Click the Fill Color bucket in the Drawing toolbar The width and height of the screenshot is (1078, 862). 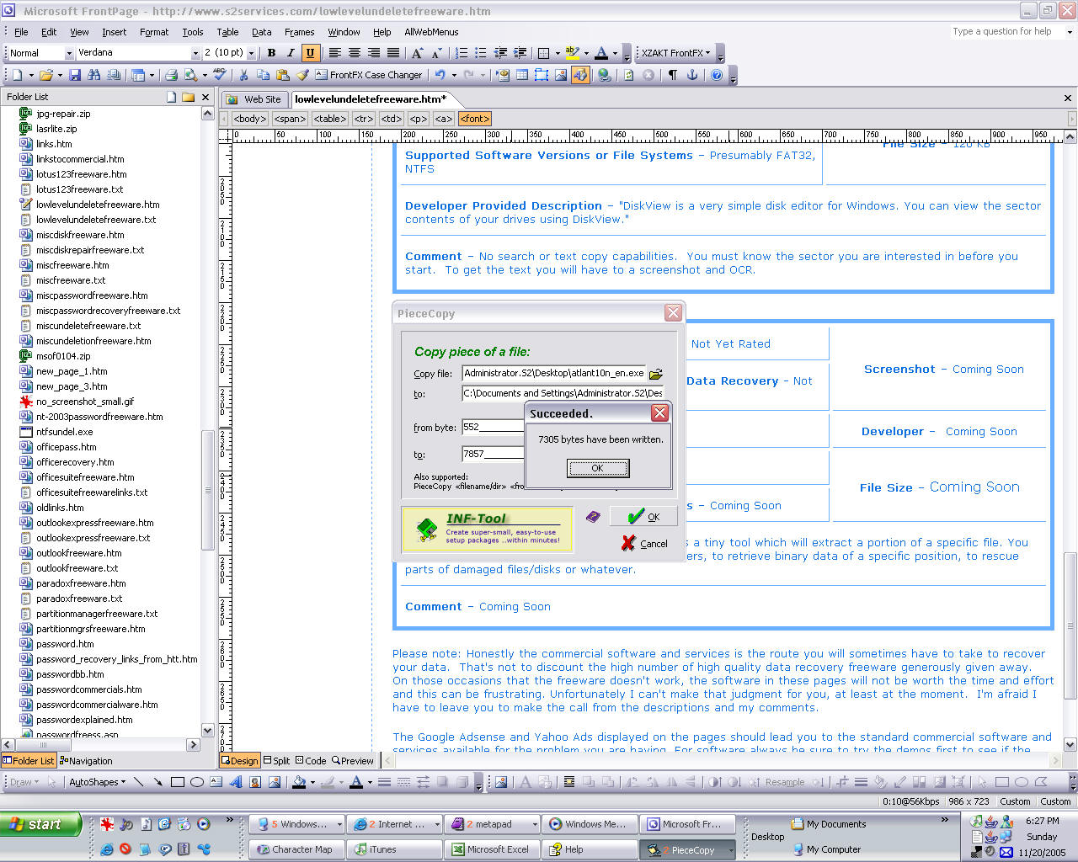(299, 782)
